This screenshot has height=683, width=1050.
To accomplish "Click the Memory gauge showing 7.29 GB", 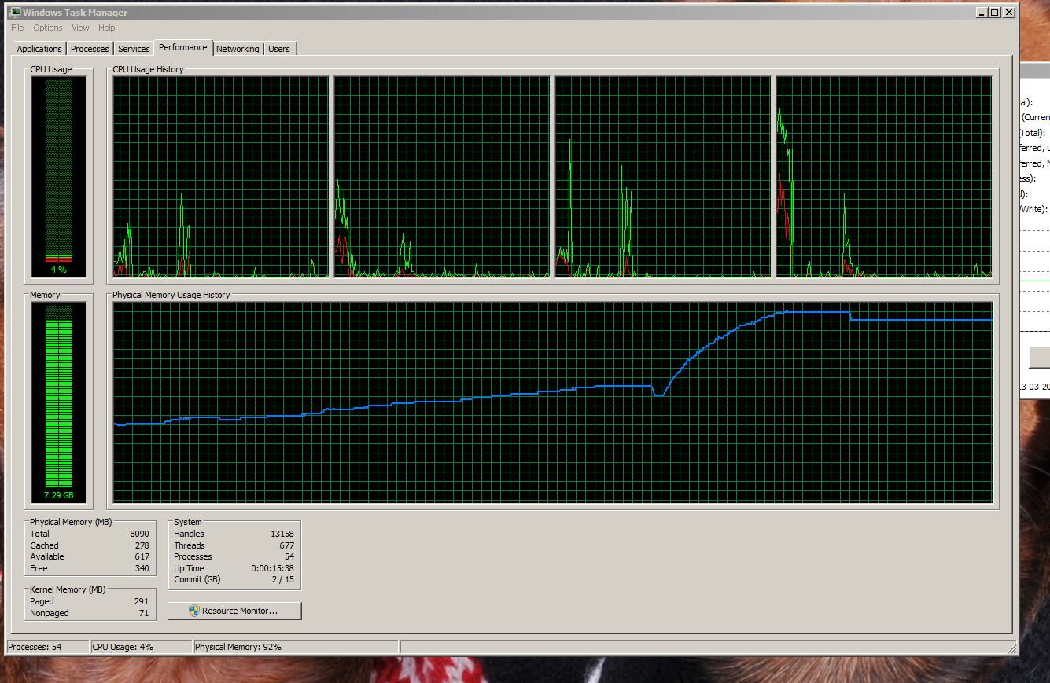I will (58, 402).
